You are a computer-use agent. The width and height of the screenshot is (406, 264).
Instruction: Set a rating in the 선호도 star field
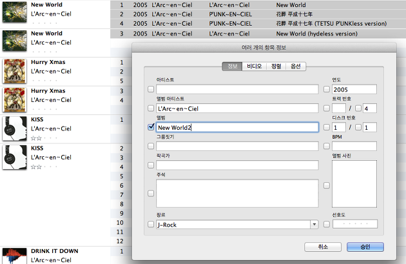[355, 224]
